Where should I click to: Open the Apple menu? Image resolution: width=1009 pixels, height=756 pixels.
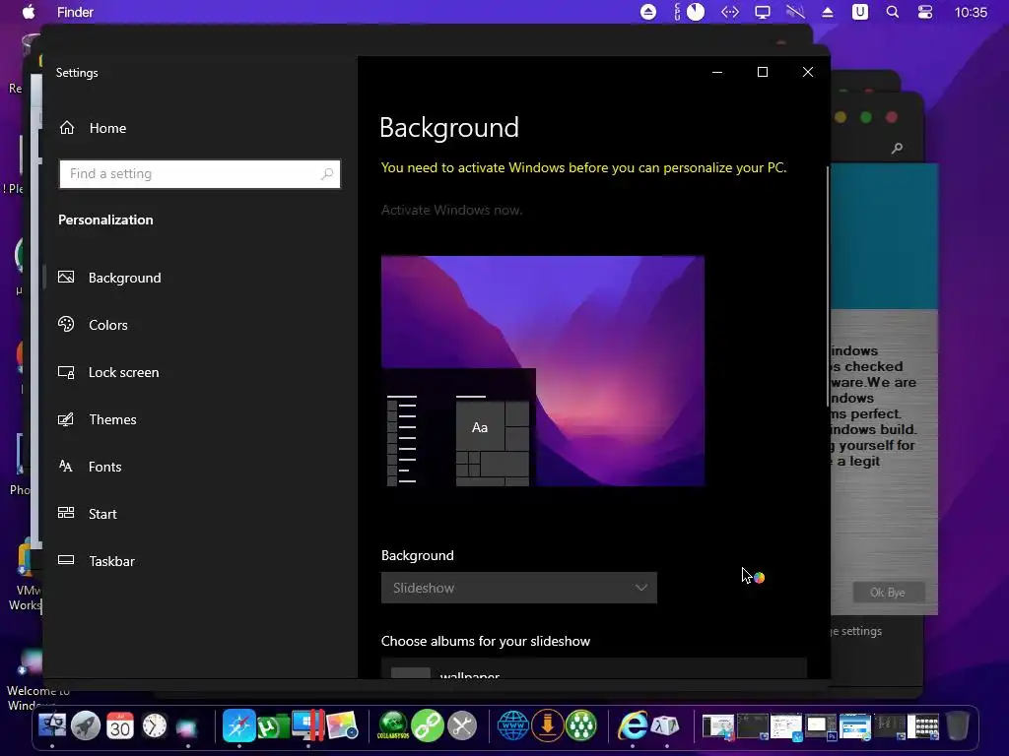pyautogui.click(x=29, y=12)
